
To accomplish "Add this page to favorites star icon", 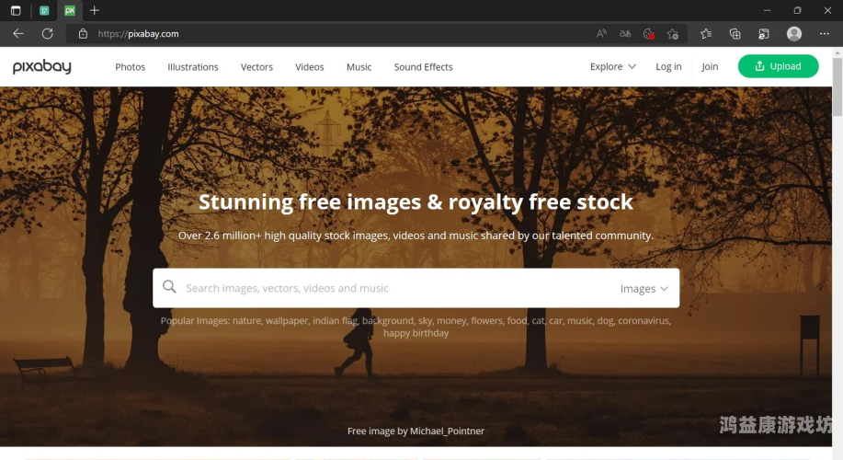I will 673,34.
